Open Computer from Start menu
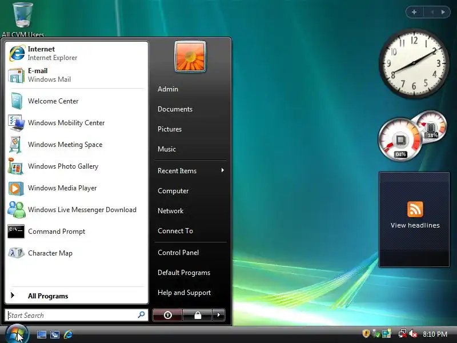457x343 pixels. tap(173, 191)
